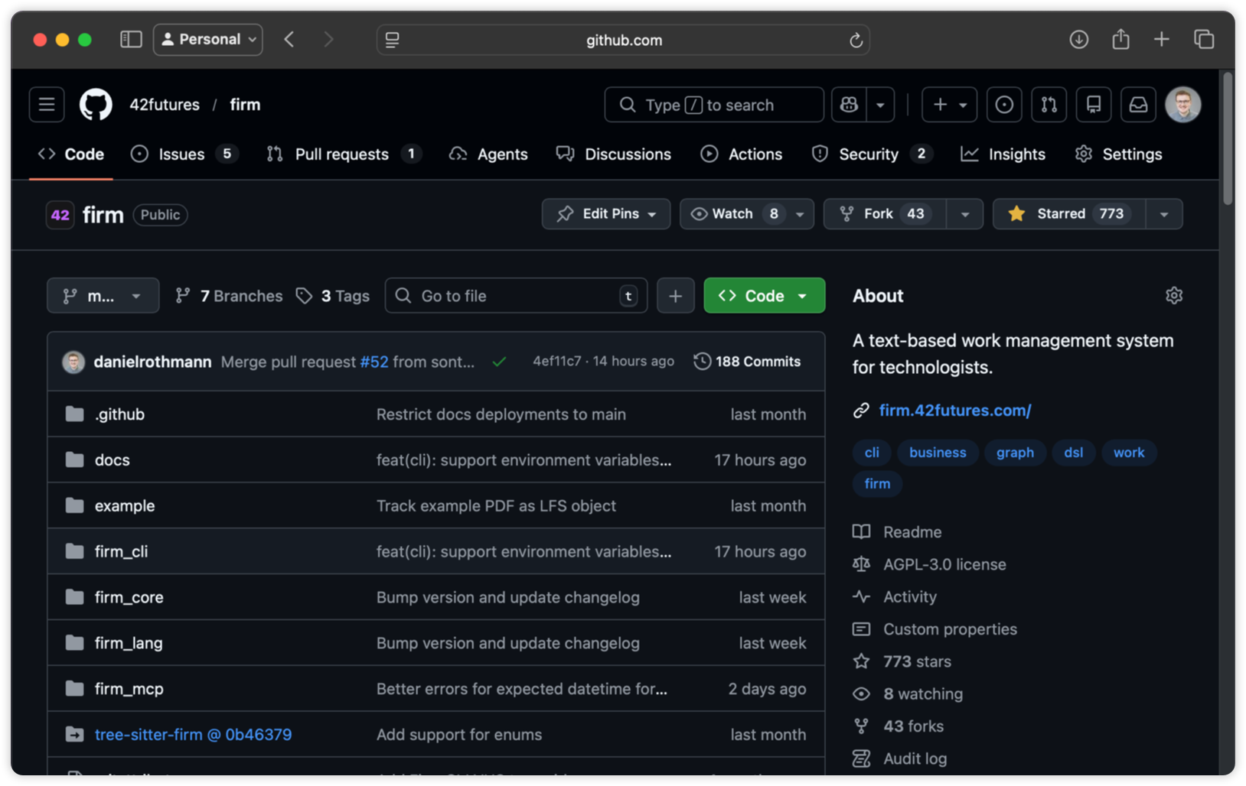Open the notifications inbox icon

tap(1138, 105)
